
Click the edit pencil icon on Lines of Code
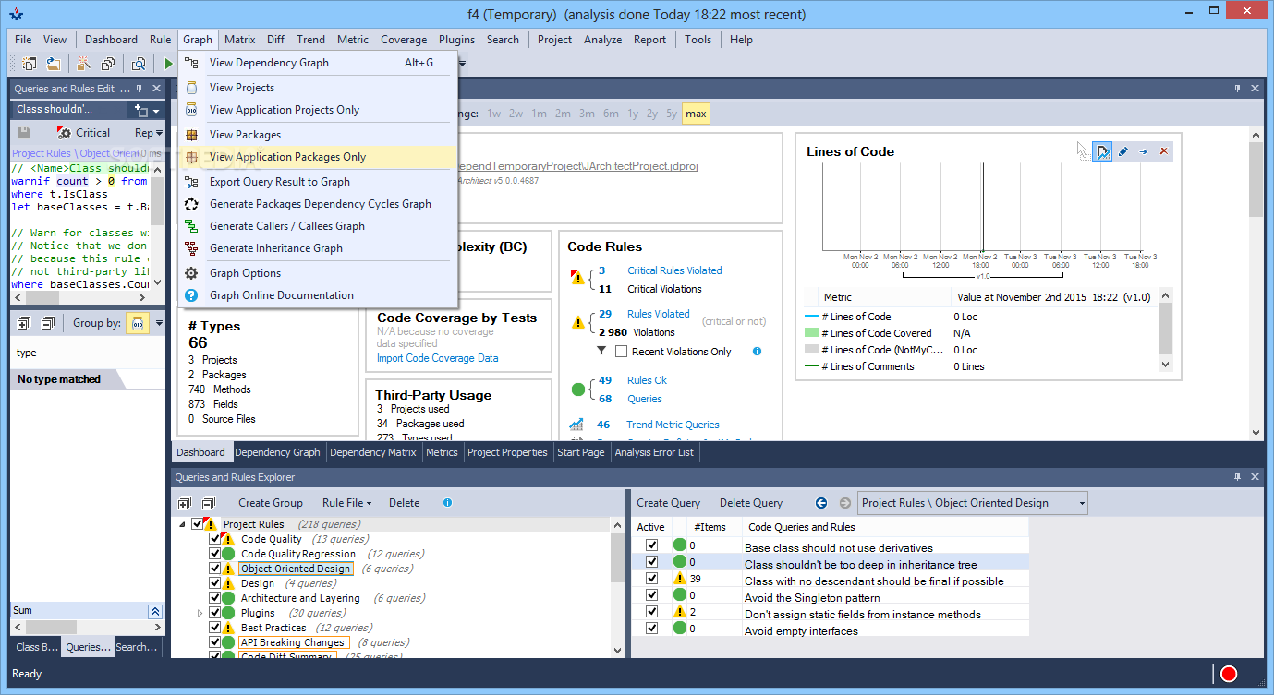coord(1123,151)
